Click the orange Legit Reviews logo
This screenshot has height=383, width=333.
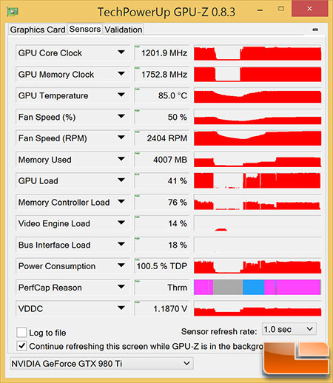pyautogui.click(x=296, y=359)
